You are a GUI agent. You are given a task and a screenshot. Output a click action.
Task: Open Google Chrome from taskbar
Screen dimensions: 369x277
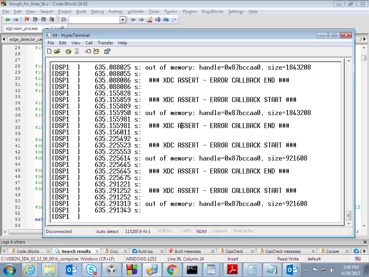pyautogui.click(x=172, y=270)
